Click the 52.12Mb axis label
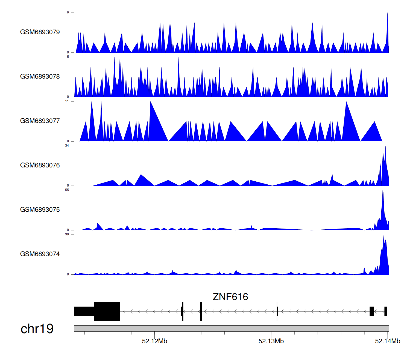The image size is (410, 360). click(154, 341)
